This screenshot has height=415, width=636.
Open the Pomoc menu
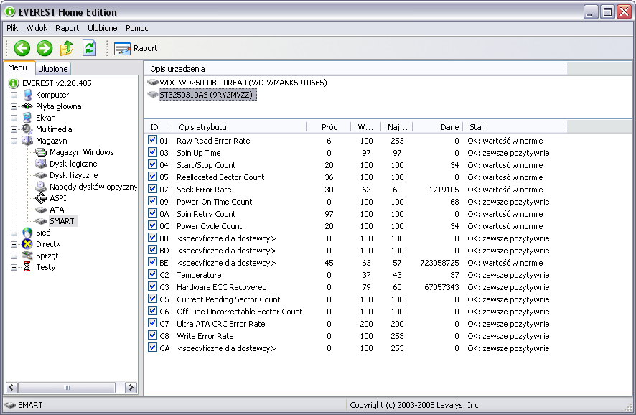tap(136, 28)
